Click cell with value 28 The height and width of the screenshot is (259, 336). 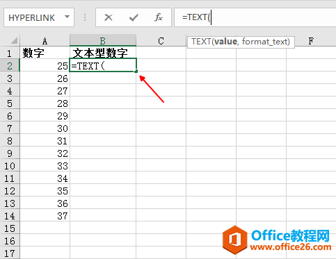[x=45, y=103]
